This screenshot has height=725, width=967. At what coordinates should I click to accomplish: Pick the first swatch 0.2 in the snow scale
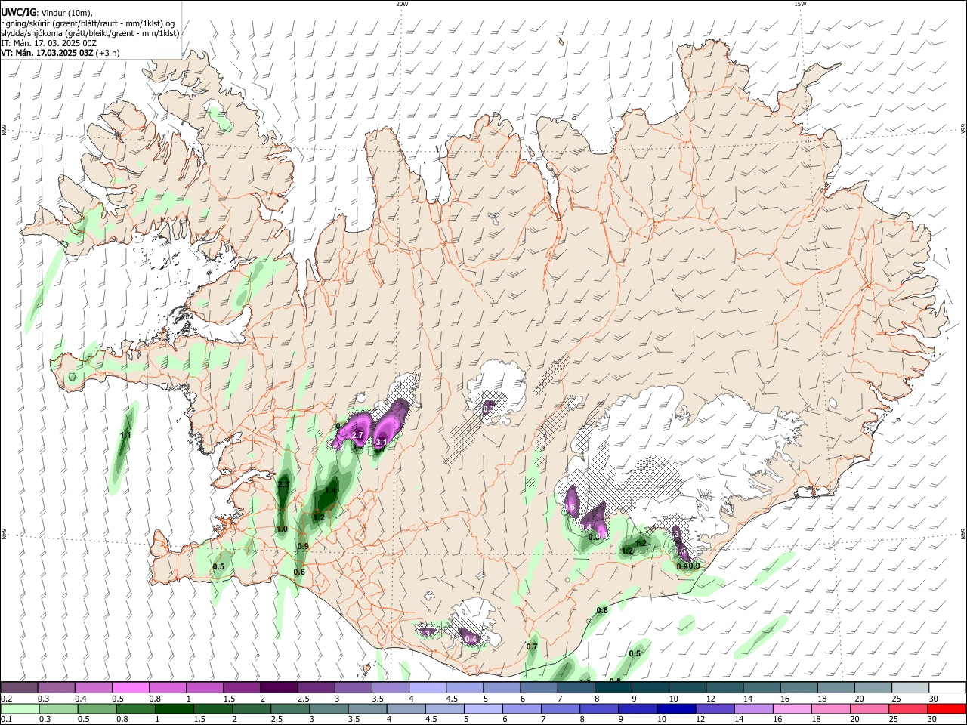pyautogui.click(x=19, y=688)
